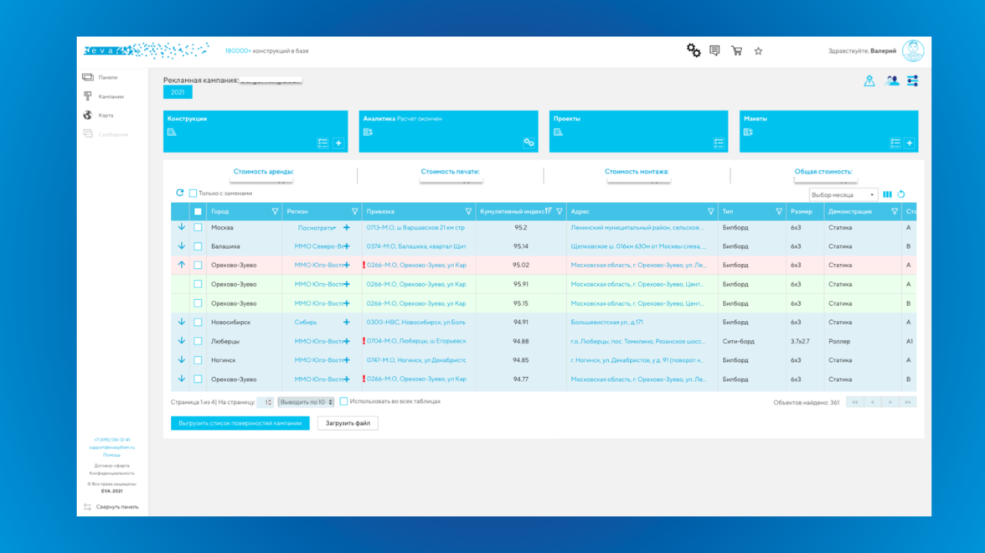Open the Выбор месяца dropdown

coord(843,194)
